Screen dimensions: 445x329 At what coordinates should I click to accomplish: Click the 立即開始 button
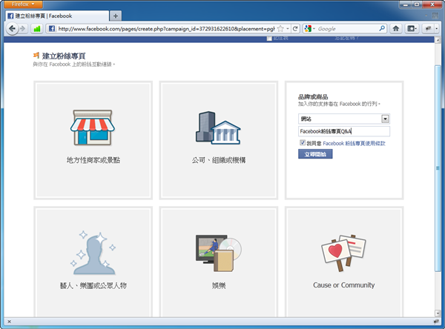point(315,154)
